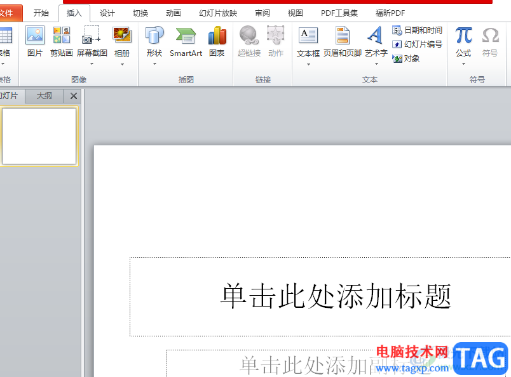The width and height of the screenshot is (511, 377).
Task: Switch to the Home (开始) tab
Action: point(41,13)
